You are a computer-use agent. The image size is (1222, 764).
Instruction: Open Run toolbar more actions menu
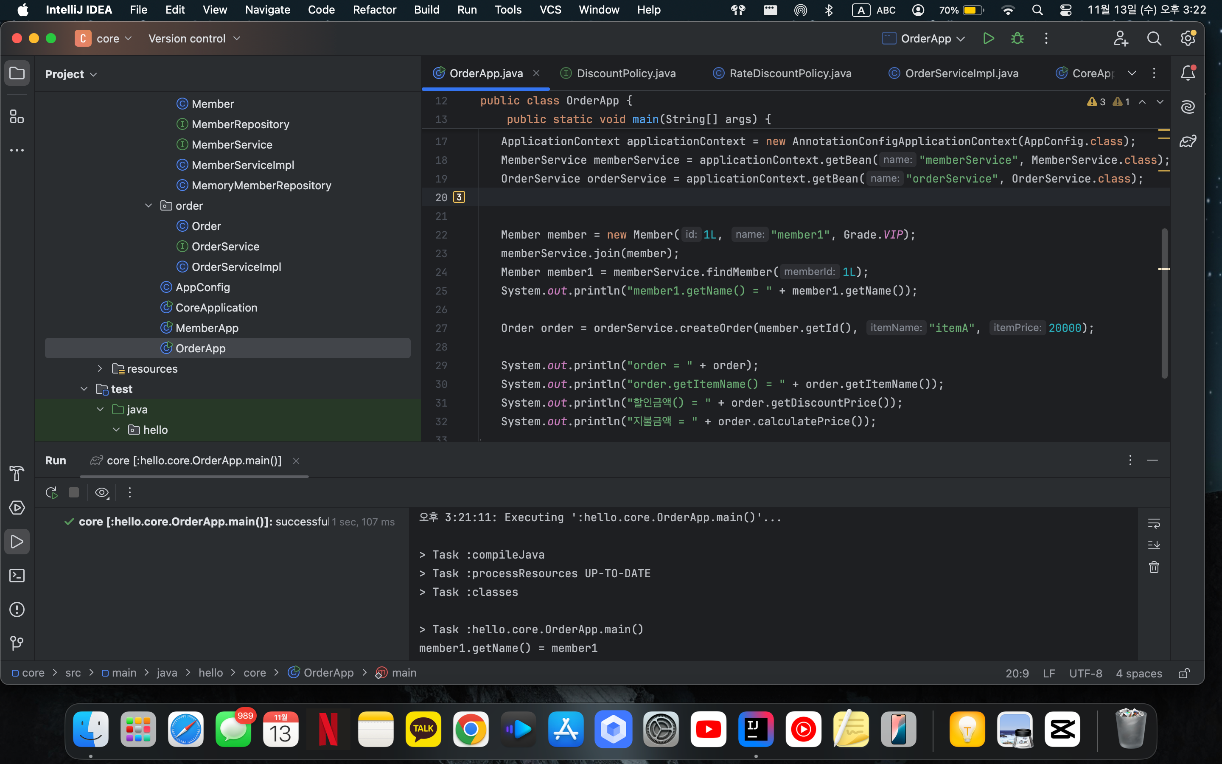(x=130, y=493)
